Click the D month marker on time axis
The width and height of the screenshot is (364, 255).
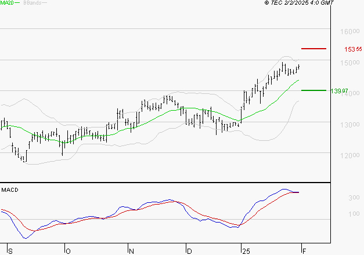189,252
